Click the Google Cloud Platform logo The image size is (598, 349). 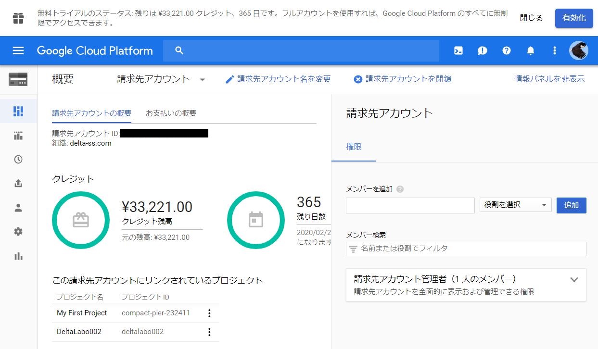click(95, 50)
